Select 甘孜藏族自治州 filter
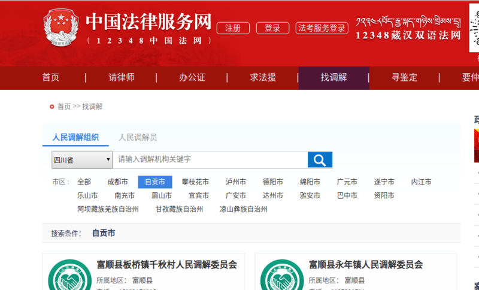The height and width of the screenshot is (290, 479). coord(179,209)
